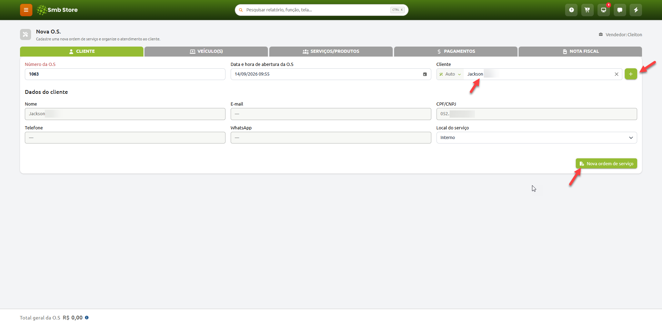Viewport: 662px width, 326px height.
Task: Click the Cliente search field with Jackson
Action: pos(538,74)
